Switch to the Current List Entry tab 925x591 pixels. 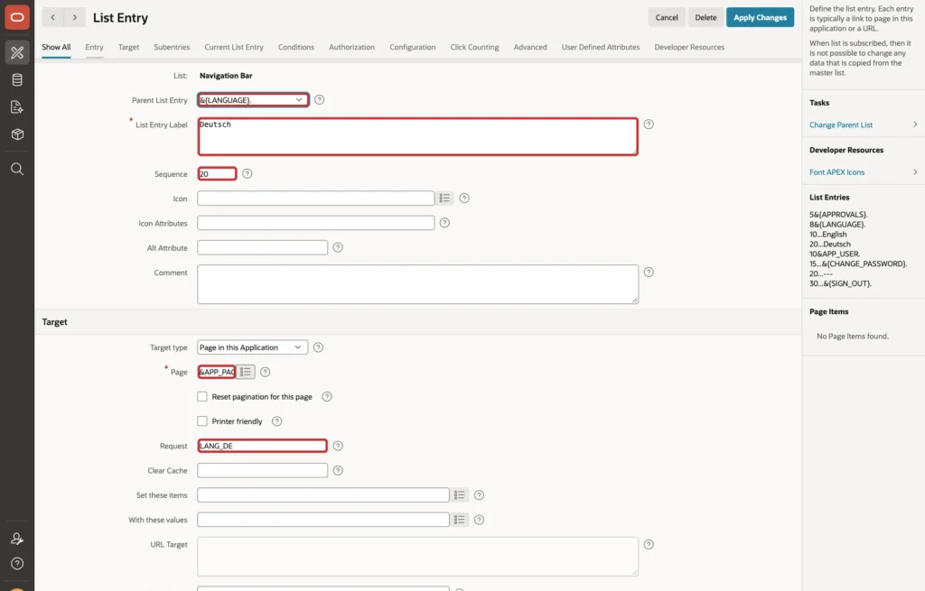[x=234, y=47]
